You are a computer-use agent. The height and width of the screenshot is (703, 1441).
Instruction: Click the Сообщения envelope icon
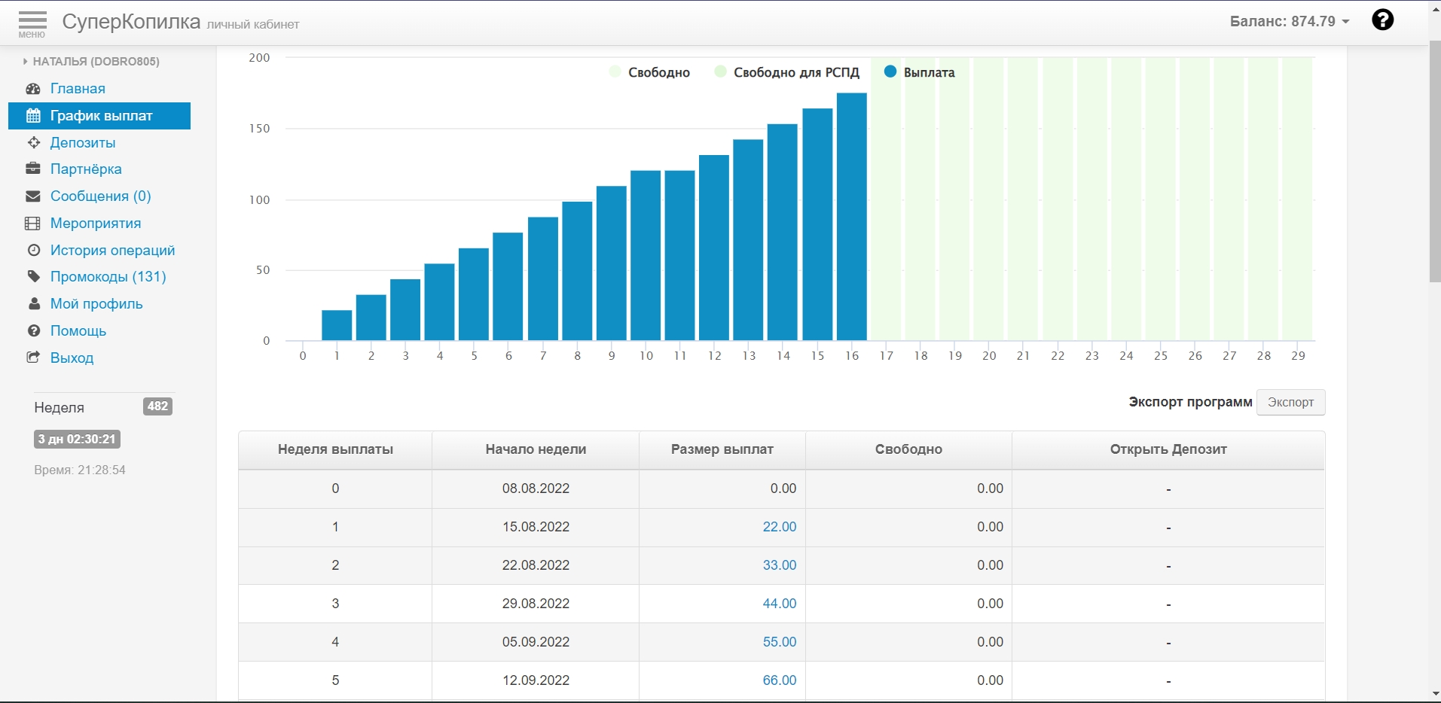[33, 196]
